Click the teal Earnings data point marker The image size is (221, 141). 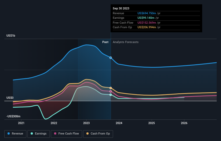pos(111,95)
